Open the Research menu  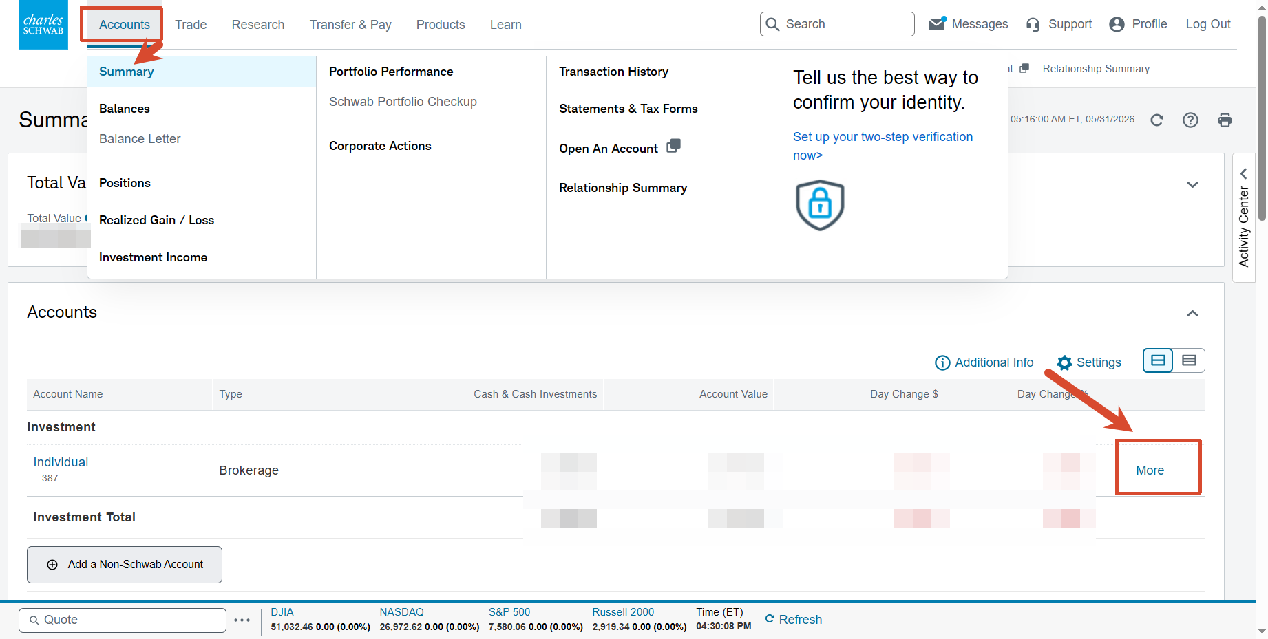click(258, 25)
